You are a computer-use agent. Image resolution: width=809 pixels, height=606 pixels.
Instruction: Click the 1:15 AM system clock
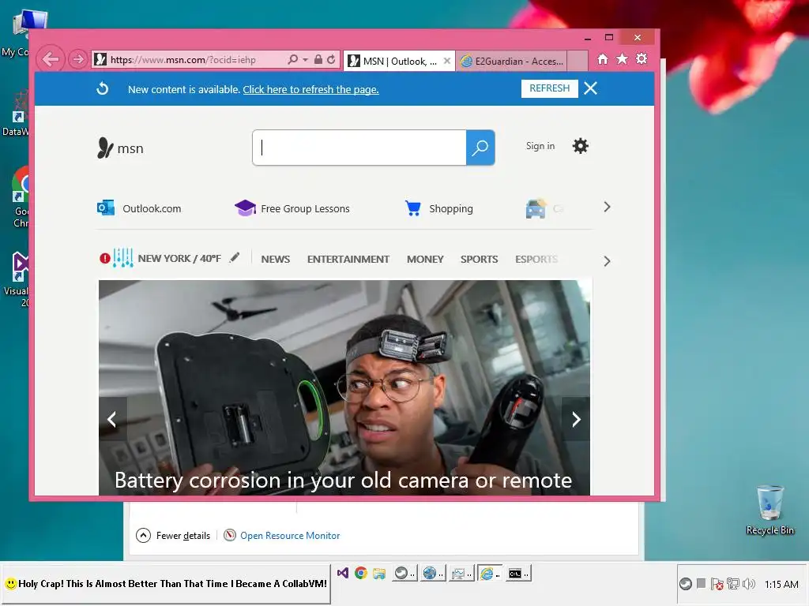pos(781,585)
